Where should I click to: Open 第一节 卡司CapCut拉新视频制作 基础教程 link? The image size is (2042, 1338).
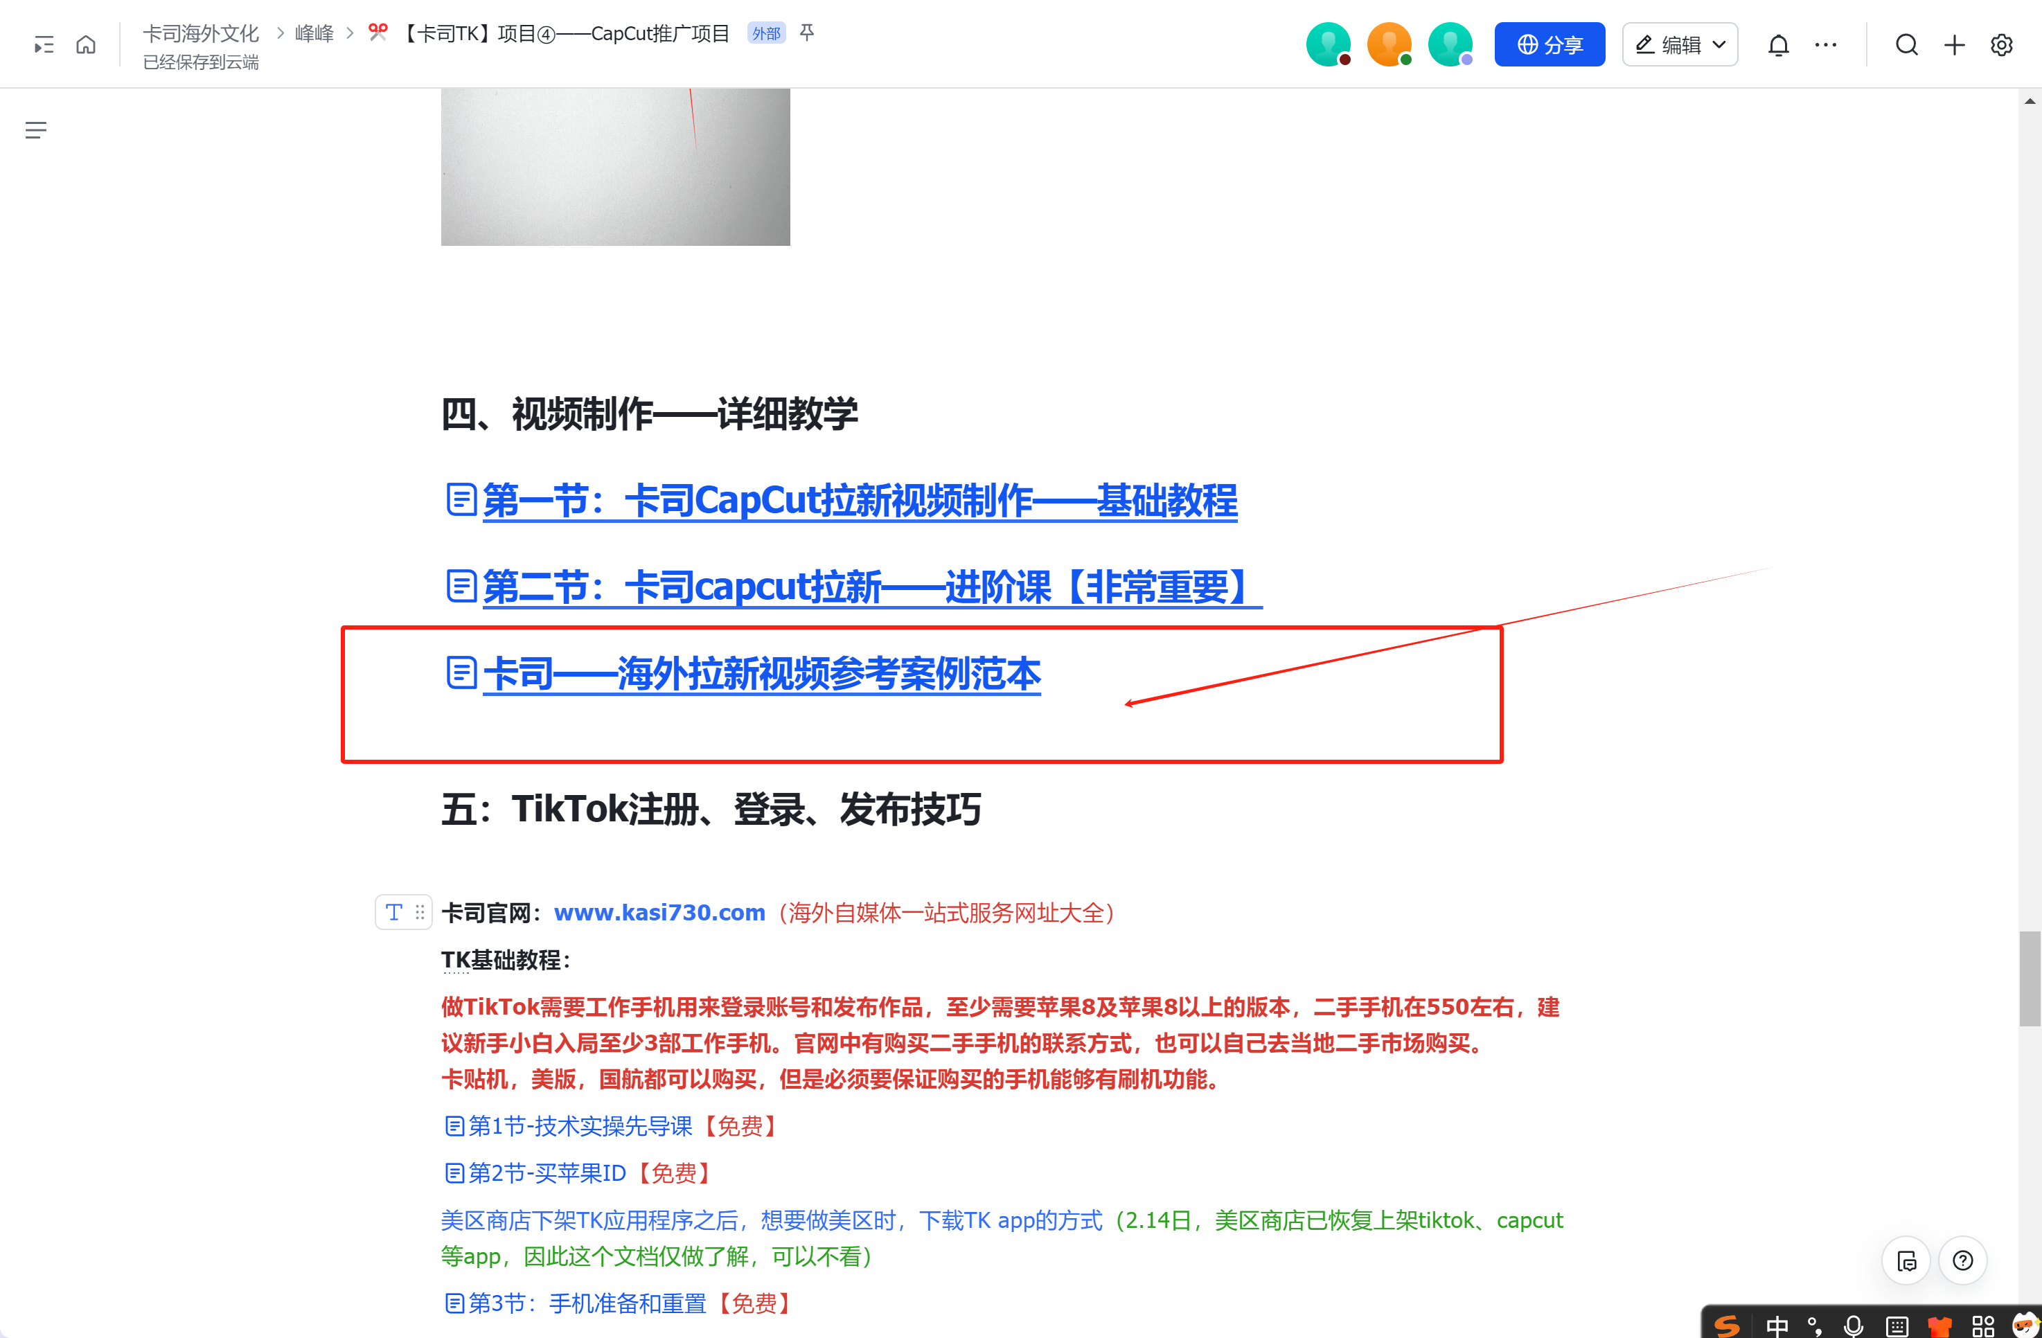click(x=860, y=500)
